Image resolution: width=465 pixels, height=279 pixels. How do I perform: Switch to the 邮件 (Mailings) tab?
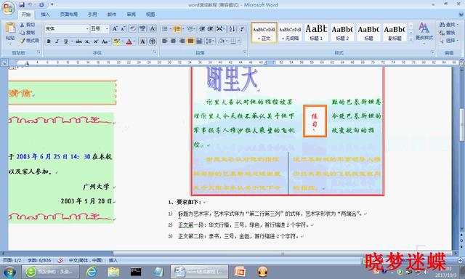(x=112, y=15)
